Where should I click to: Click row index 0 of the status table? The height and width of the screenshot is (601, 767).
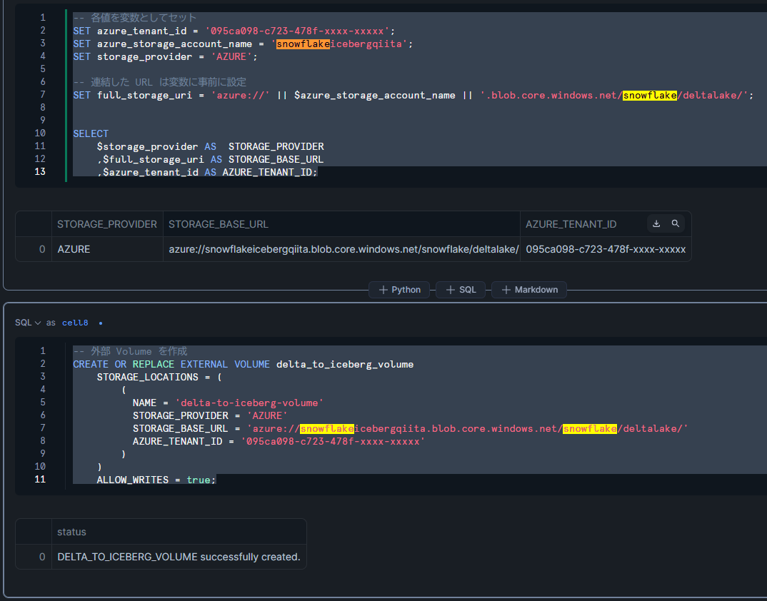tap(42, 557)
